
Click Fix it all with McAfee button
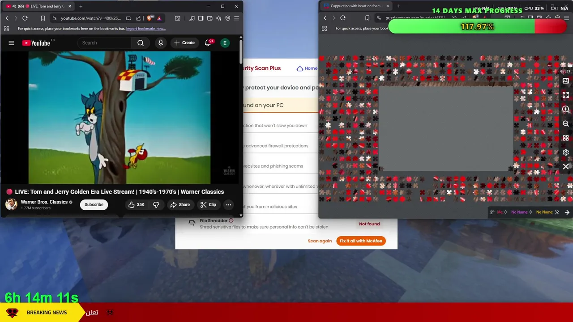[x=361, y=241]
